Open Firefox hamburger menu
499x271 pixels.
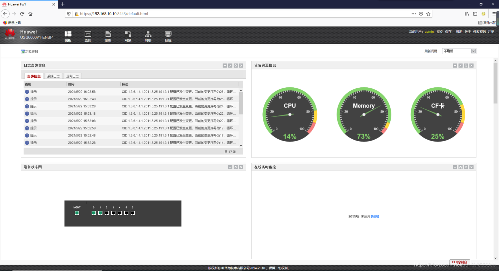coord(494,14)
